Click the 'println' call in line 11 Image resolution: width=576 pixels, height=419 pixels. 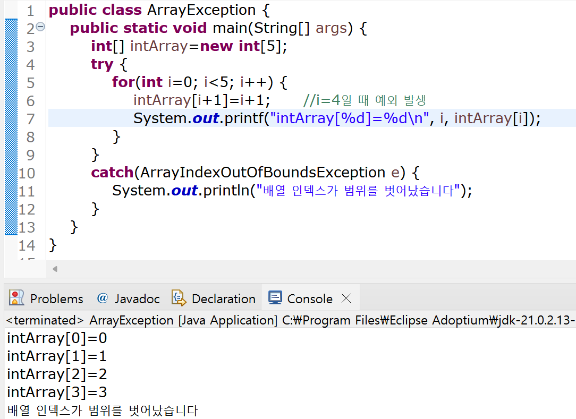click(x=226, y=190)
